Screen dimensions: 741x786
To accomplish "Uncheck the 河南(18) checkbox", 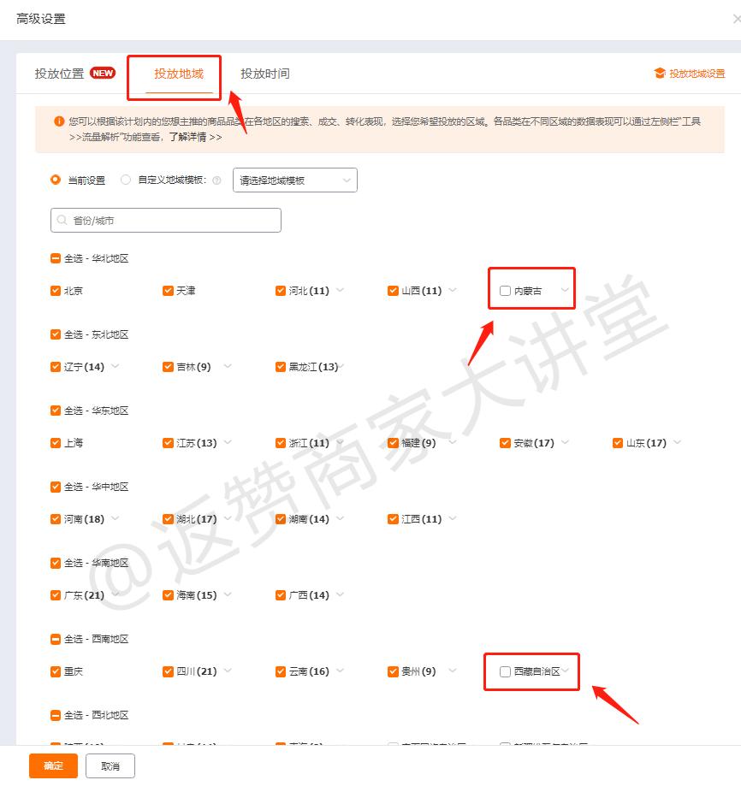I will click(x=56, y=519).
